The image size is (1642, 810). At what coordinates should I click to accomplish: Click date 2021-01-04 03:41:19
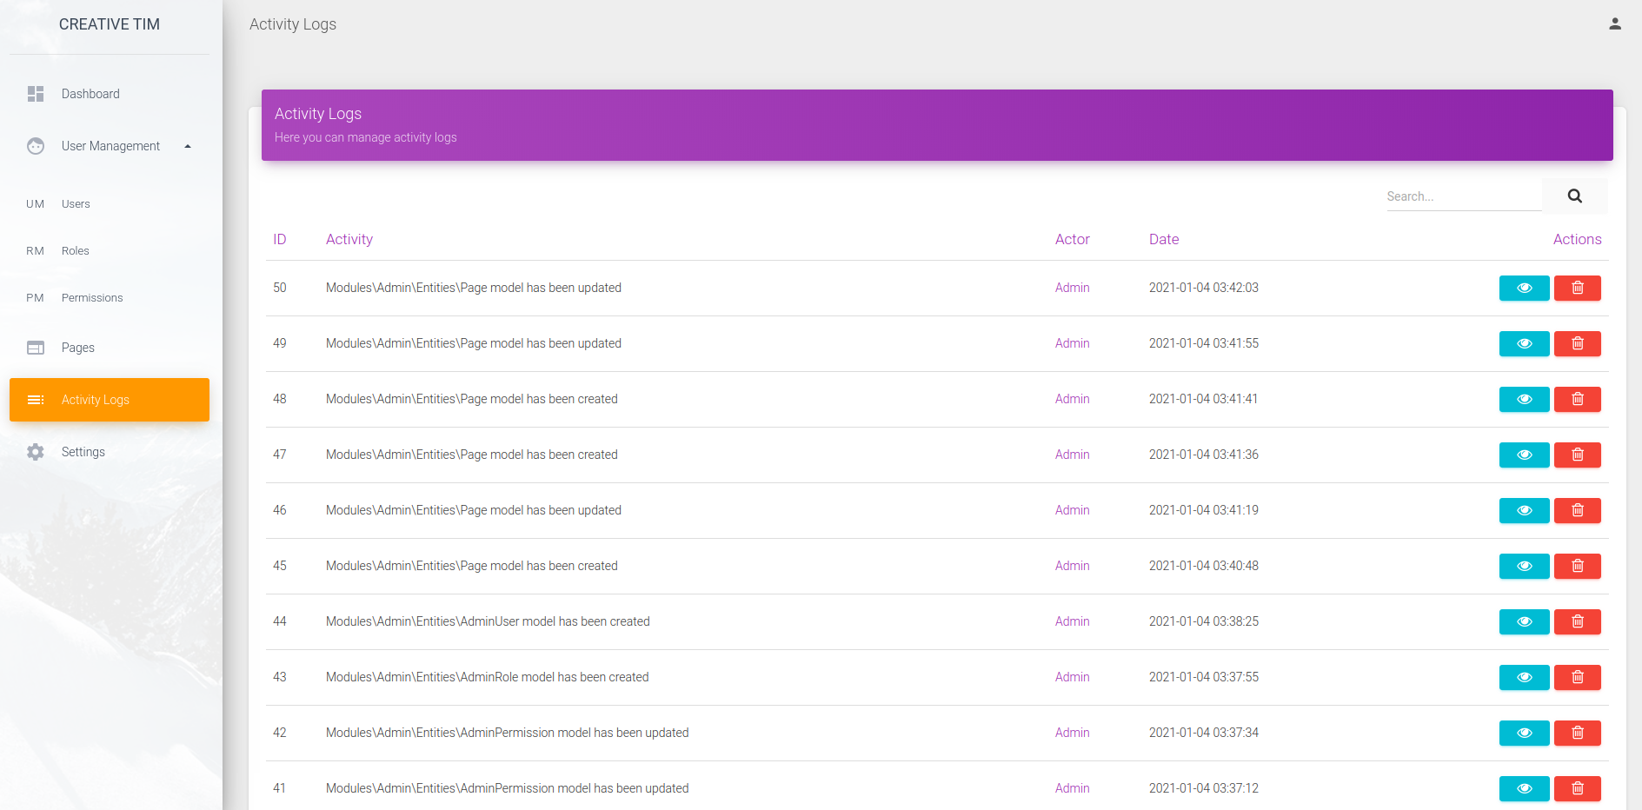(x=1204, y=510)
